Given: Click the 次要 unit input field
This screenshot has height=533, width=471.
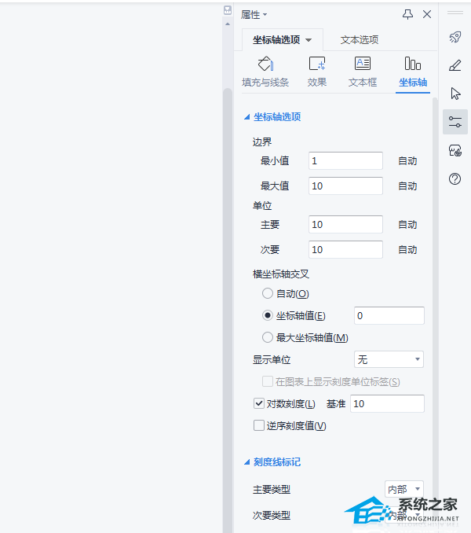Looking at the screenshot, I should tap(345, 249).
